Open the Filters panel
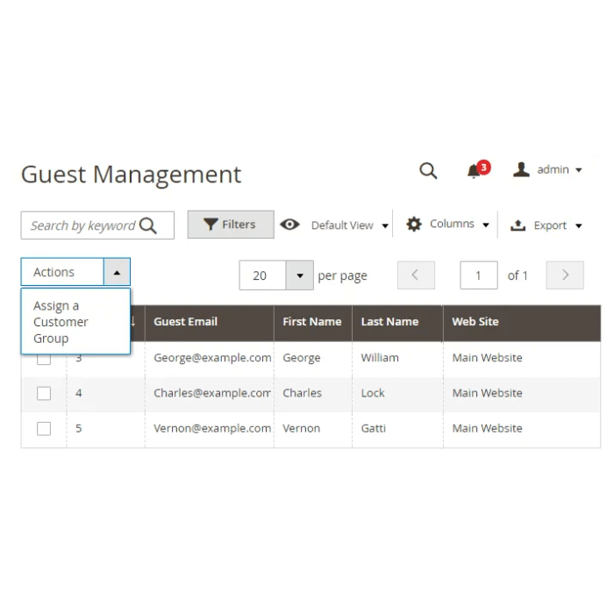This screenshot has width=614, height=614. coord(231,225)
